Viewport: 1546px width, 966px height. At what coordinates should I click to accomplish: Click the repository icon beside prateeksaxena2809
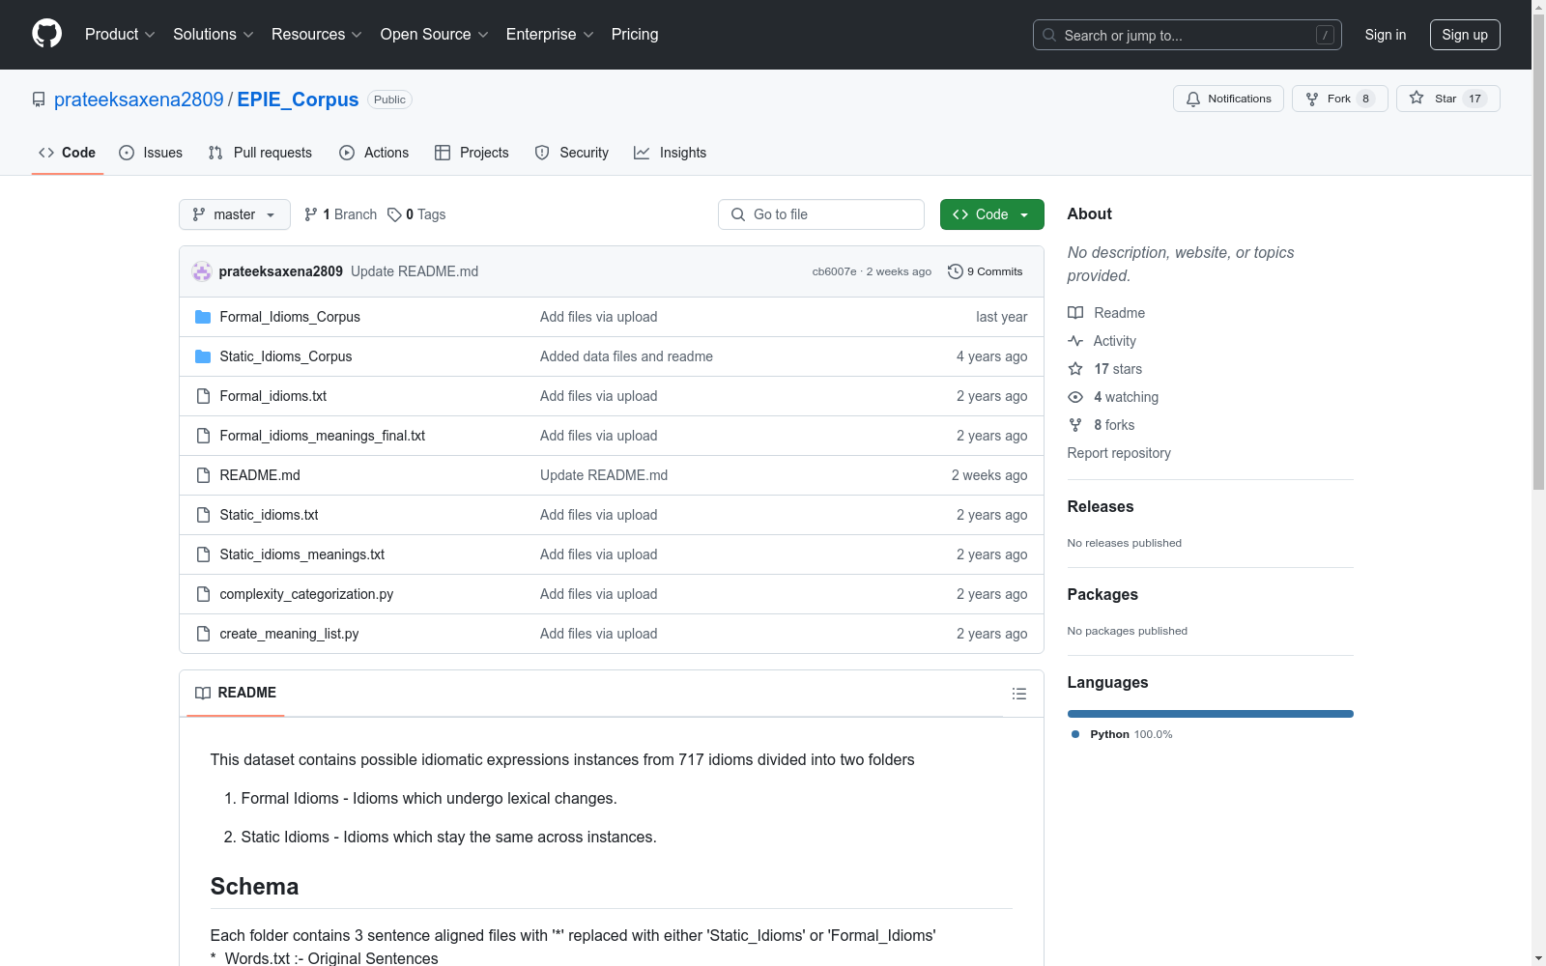coord(39,99)
